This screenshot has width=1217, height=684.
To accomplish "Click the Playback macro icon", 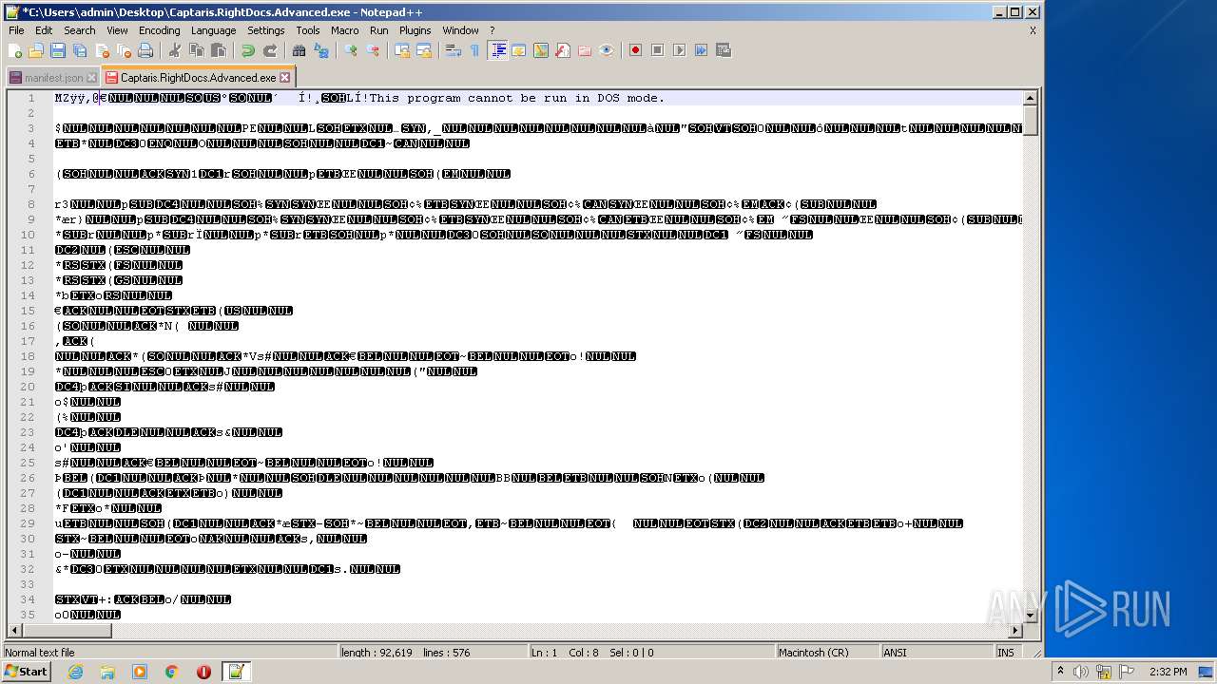I will point(679,50).
